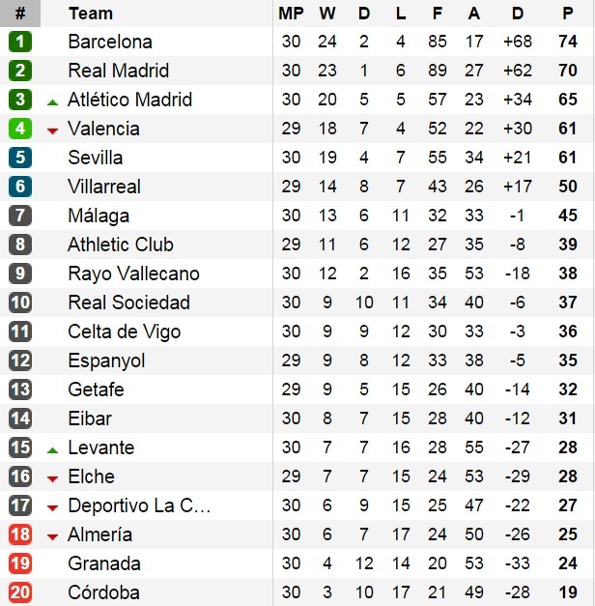Click the red down arrow beside Almería
Image resolution: width=595 pixels, height=606 pixels.
click(52, 535)
